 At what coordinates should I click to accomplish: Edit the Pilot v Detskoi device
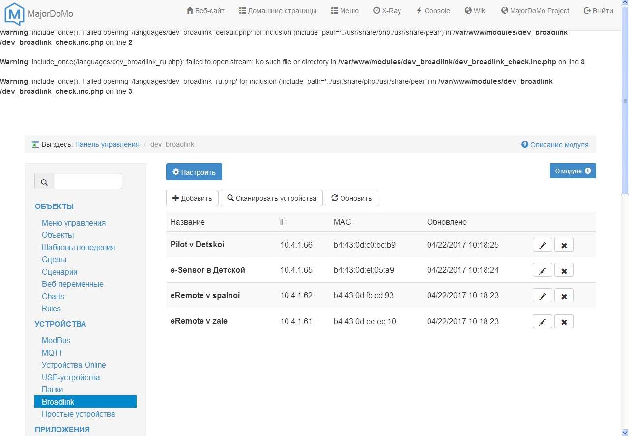[542, 245]
